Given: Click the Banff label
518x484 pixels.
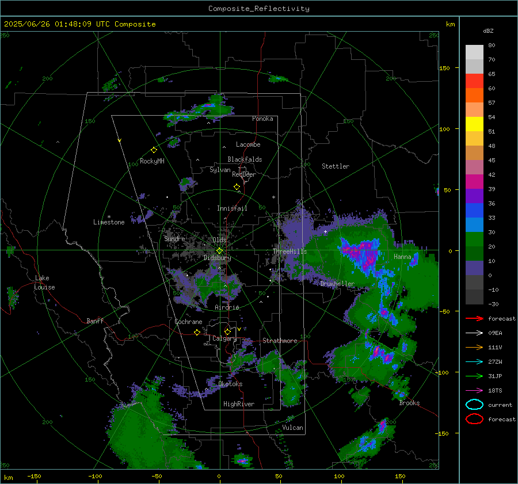Looking at the screenshot, I should coord(95,321).
